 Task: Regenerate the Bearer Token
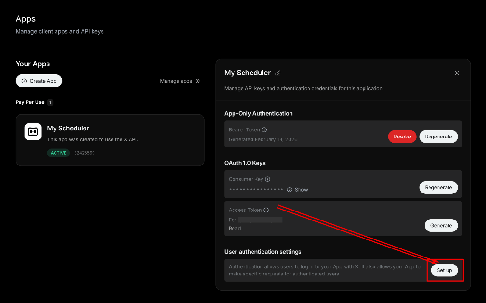tap(438, 136)
